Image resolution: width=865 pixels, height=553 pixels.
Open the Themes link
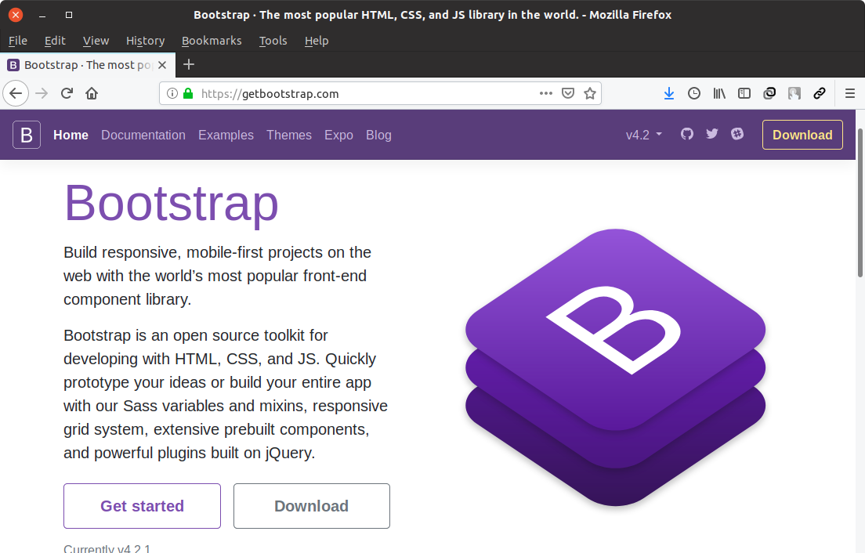289,135
